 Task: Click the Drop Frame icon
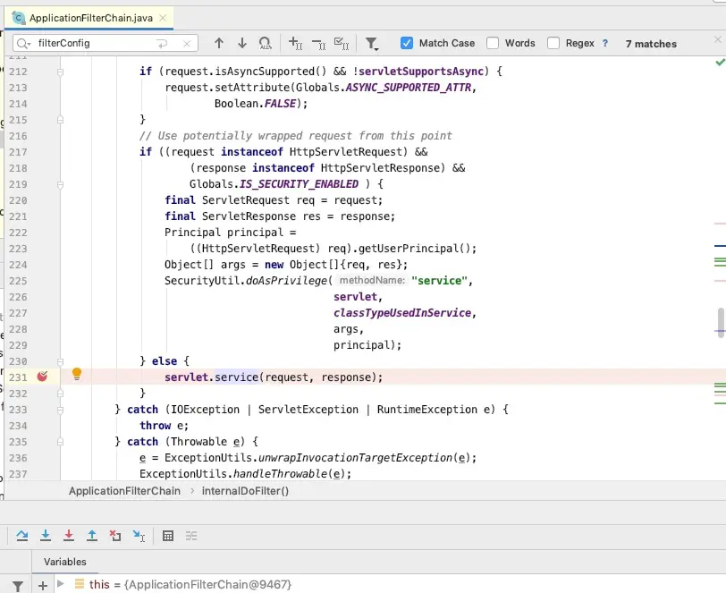115,536
